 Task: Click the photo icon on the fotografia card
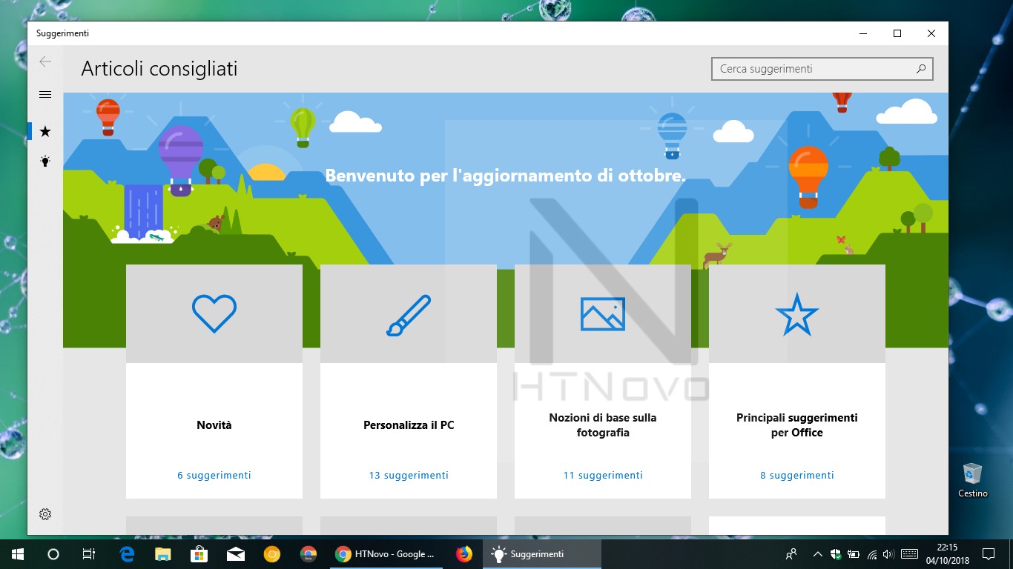pos(602,313)
